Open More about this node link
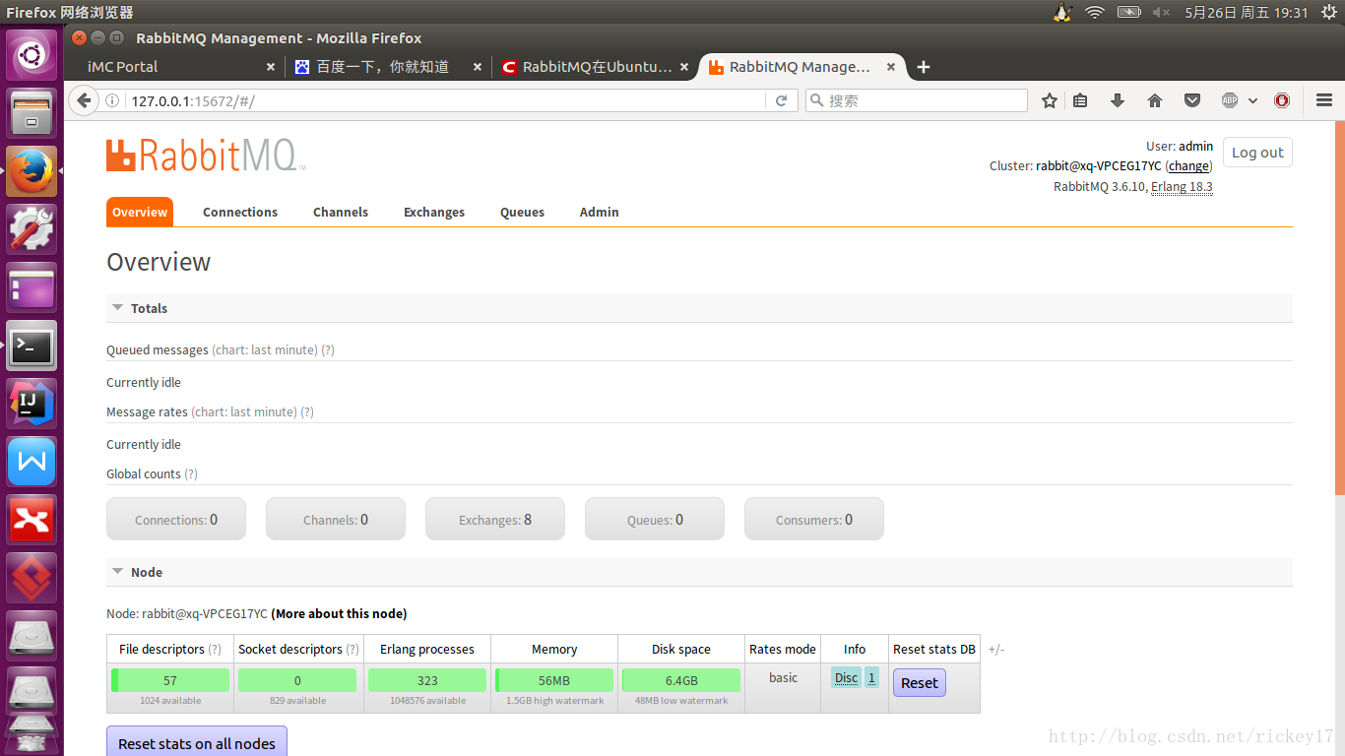The width and height of the screenshot is (1345, 756). click(x=339, y=613)
